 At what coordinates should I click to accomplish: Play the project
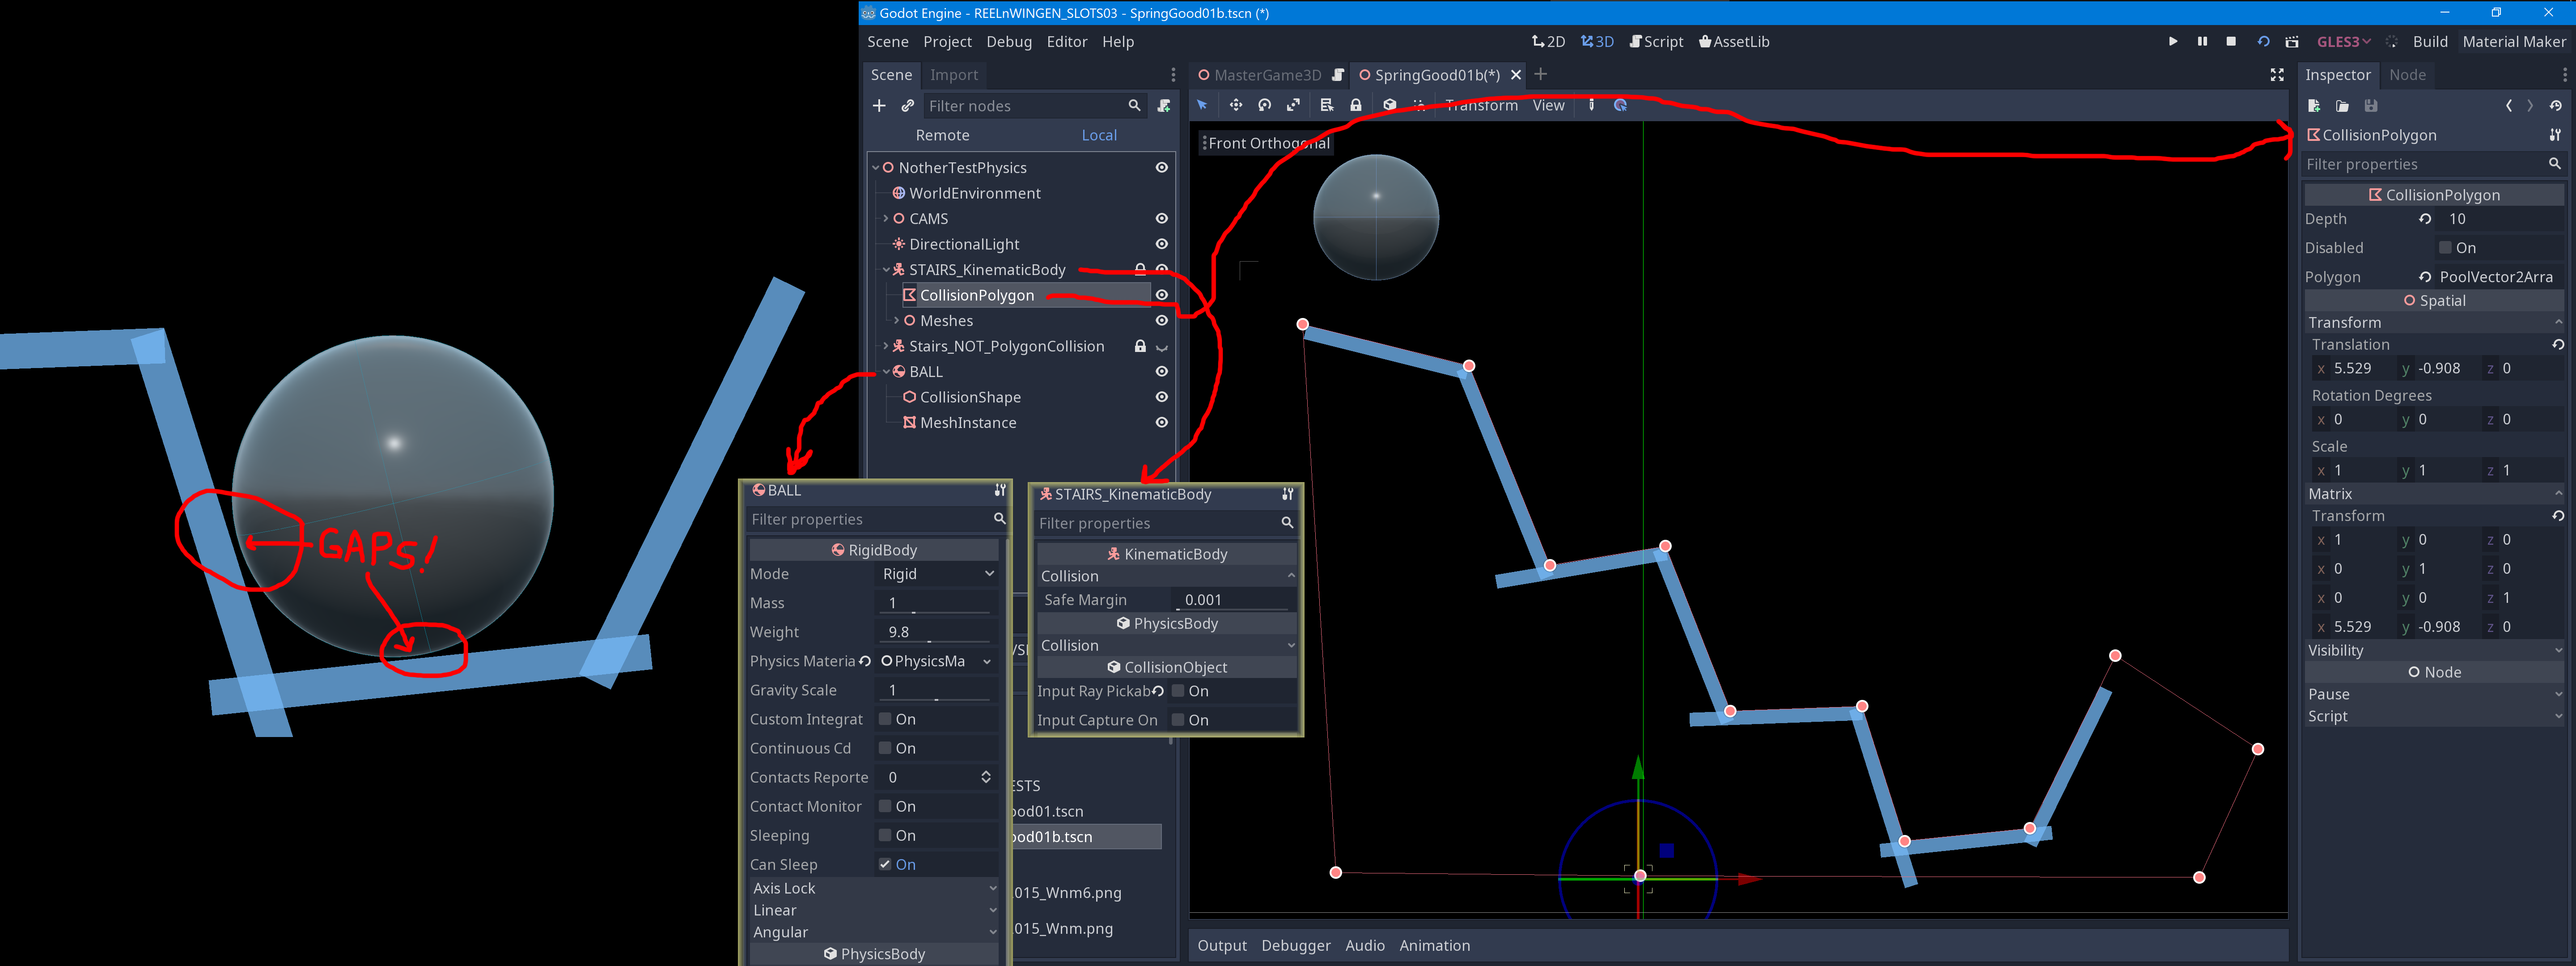(x=2173, y=42)
